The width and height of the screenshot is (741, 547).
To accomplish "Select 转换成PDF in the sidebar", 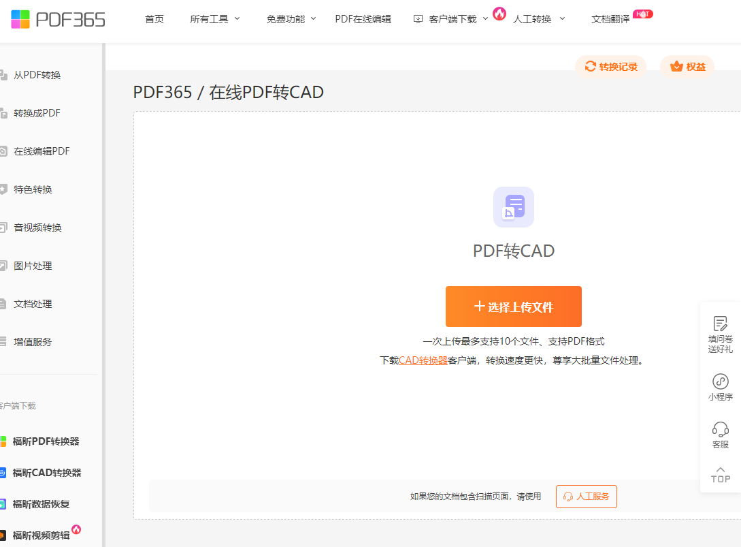I will coord(37,113).
